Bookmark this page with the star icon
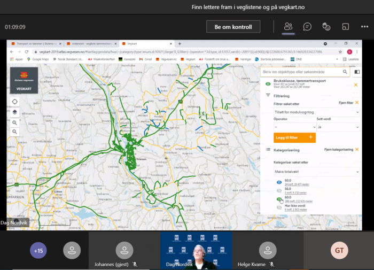374x270 pixels. 340,52
